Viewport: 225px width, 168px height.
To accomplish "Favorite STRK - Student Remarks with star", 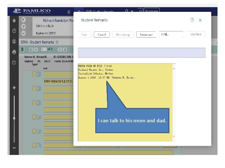I will pyautogui.click(x=57, y=42).
